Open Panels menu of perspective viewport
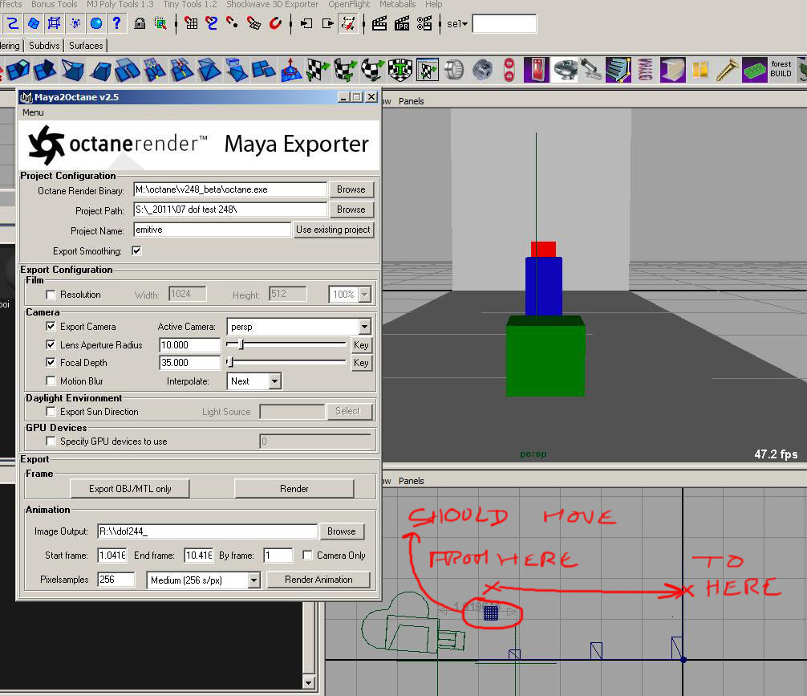The image size is (807, 696). click(411, 101)
